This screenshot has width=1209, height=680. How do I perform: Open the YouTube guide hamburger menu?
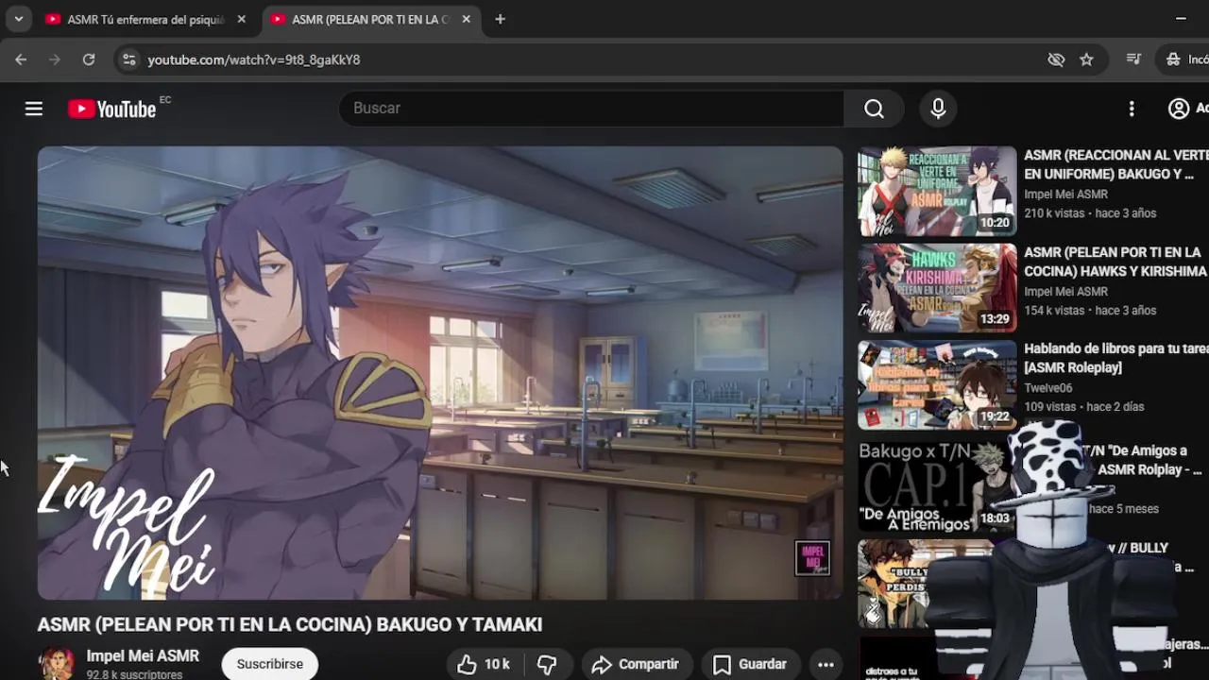pos(34,109)
